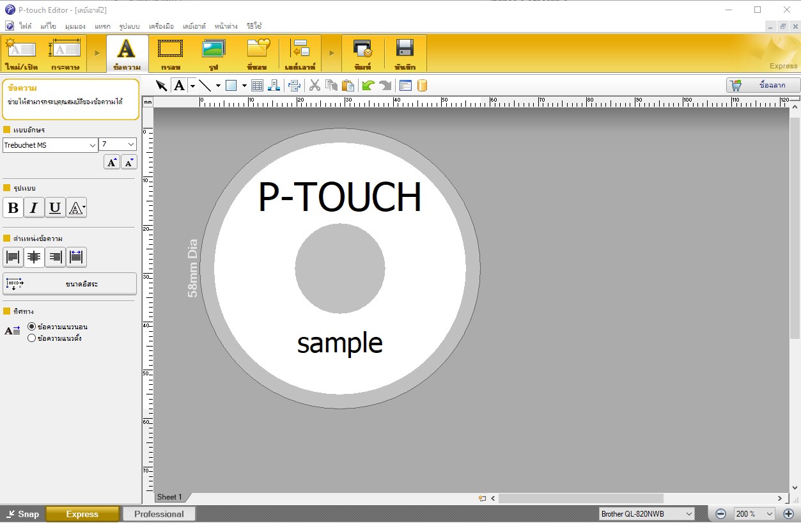This screenshot has height=523, width=801.
Task: Apply Italic text style
Action: click(34, 208)
